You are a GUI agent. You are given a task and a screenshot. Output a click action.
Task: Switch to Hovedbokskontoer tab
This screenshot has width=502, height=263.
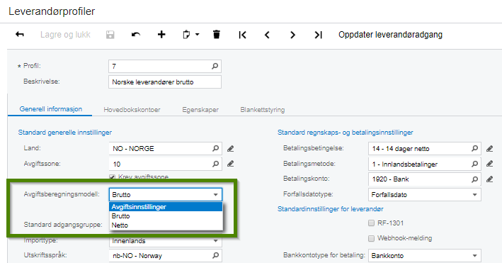[132, 110]
